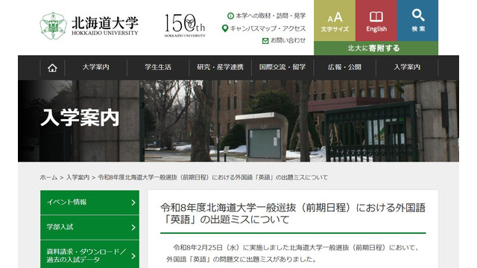
Task: Click breadcrumb text 令和8年度北海道大学一般選抜（前期日程）
Action: point(213,177)
